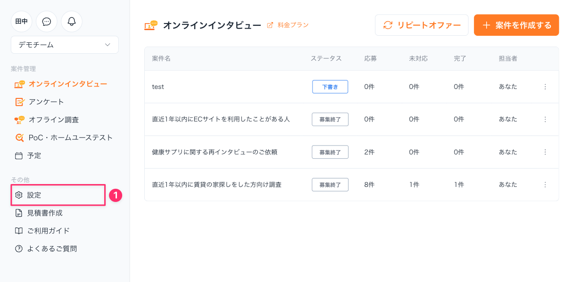Click the notification bell icon
Viewport: 572px width, 282px height.
(72, 22)
